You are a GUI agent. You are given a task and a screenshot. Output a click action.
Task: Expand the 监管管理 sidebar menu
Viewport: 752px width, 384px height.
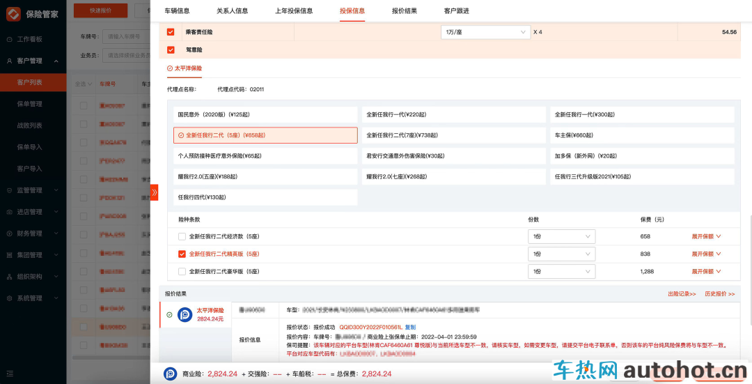pos(33,190)
